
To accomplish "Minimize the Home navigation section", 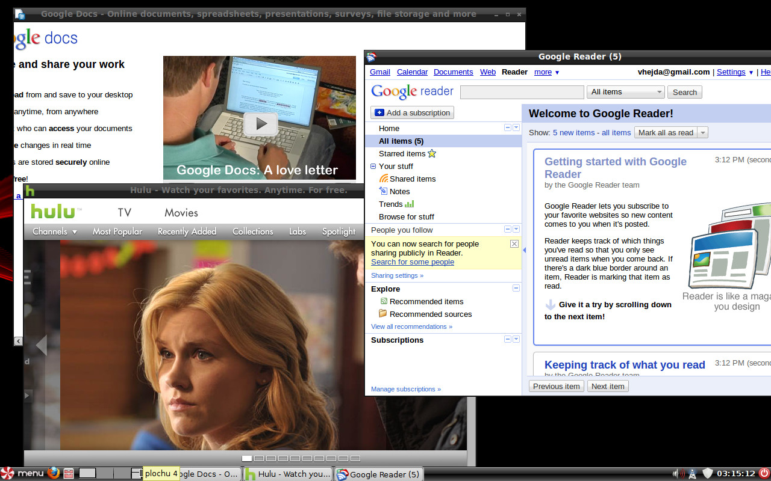I will (508, 127).
